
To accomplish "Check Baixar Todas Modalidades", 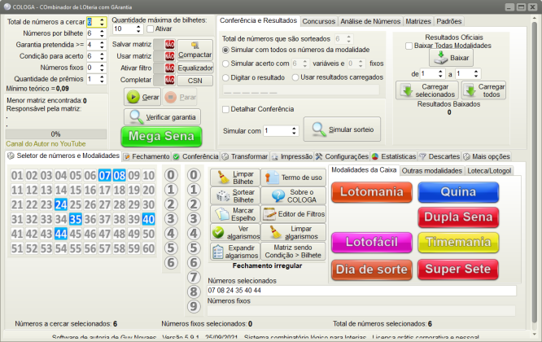I will [409, 46].
